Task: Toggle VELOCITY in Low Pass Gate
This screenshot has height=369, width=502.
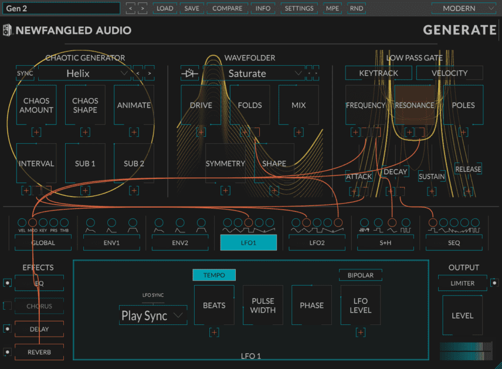Action: tap(449, 73)
